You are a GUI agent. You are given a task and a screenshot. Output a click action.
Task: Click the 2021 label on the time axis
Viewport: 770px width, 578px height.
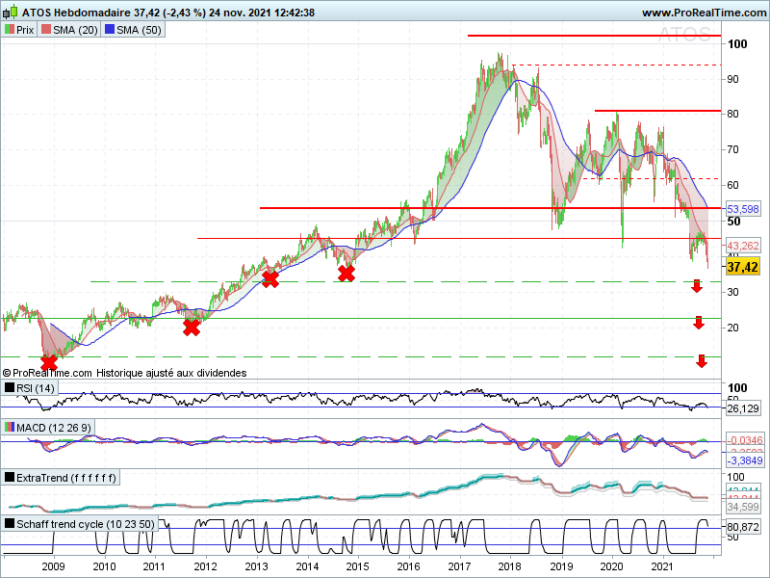(663, 566)
